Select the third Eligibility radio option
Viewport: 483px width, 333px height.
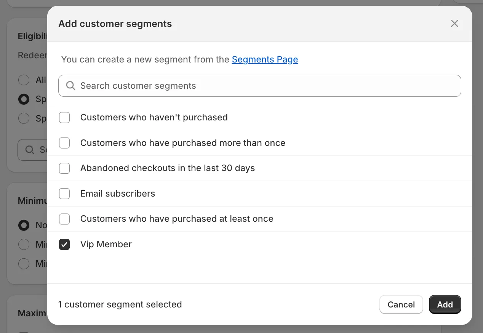tap(24, 118)
